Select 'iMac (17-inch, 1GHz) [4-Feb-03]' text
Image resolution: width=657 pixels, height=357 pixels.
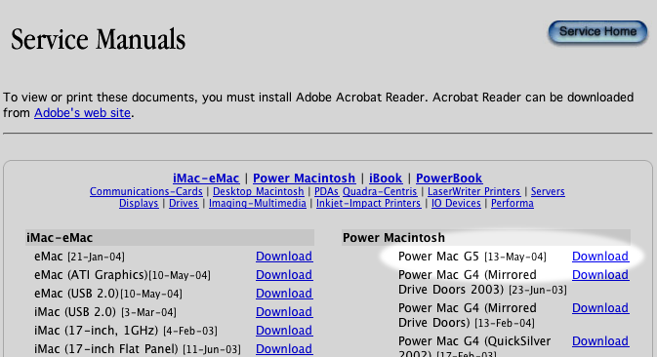coord(126,331)
